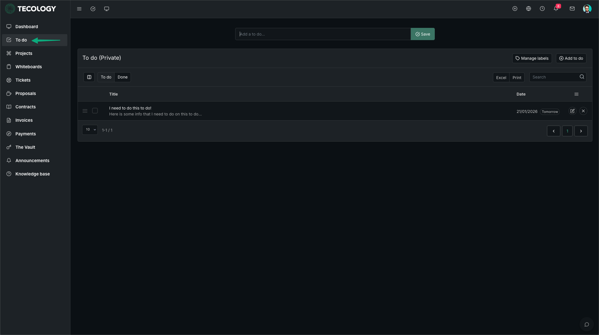
Task: Click the monitor icon in top bar
Action: click(x=107, y=9)
